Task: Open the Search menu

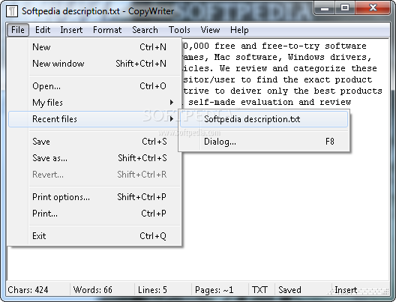Action: 145,30
